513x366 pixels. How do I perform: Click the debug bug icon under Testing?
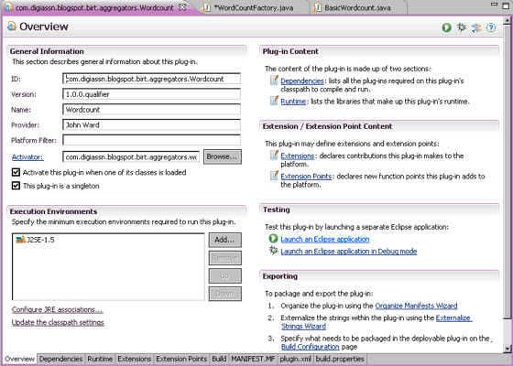274,251
